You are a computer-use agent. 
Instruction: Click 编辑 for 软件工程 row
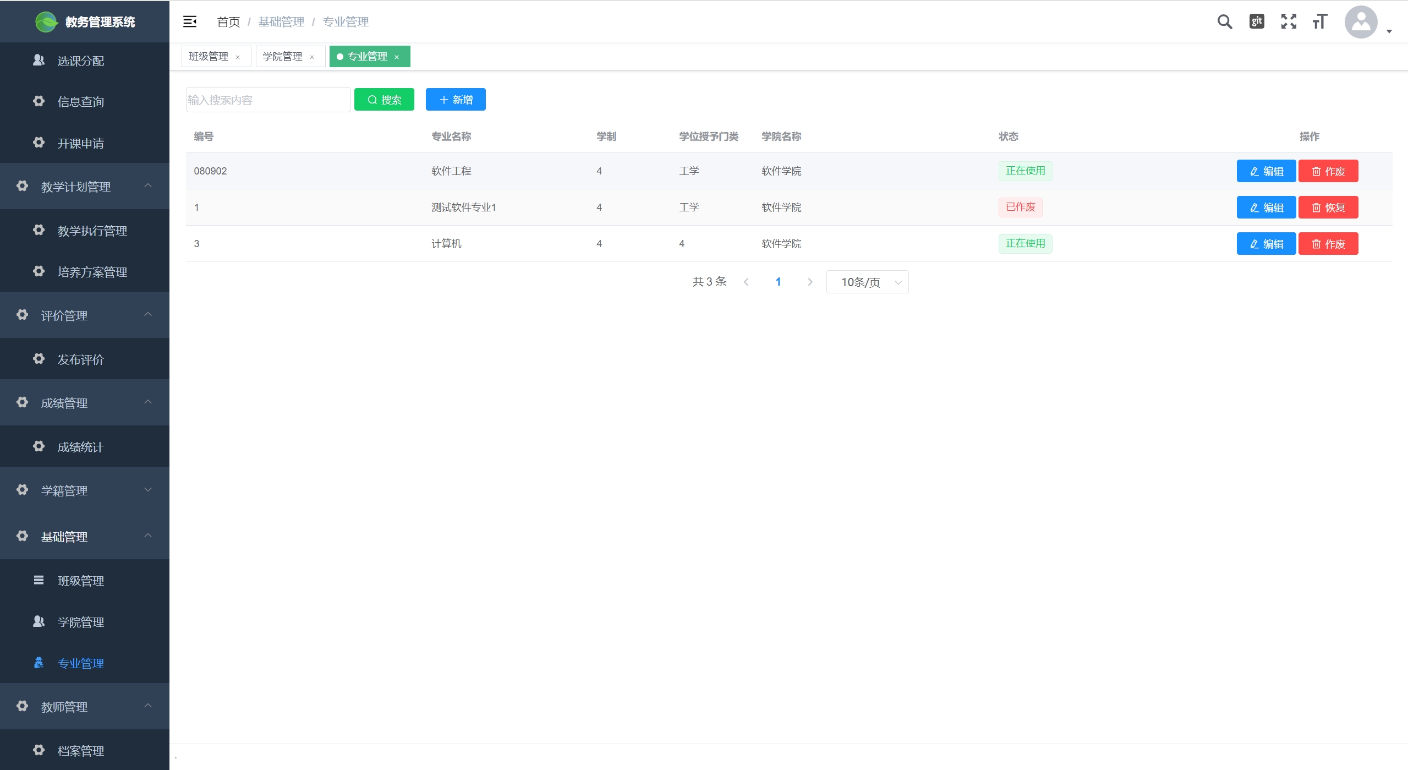[1266, 171]
